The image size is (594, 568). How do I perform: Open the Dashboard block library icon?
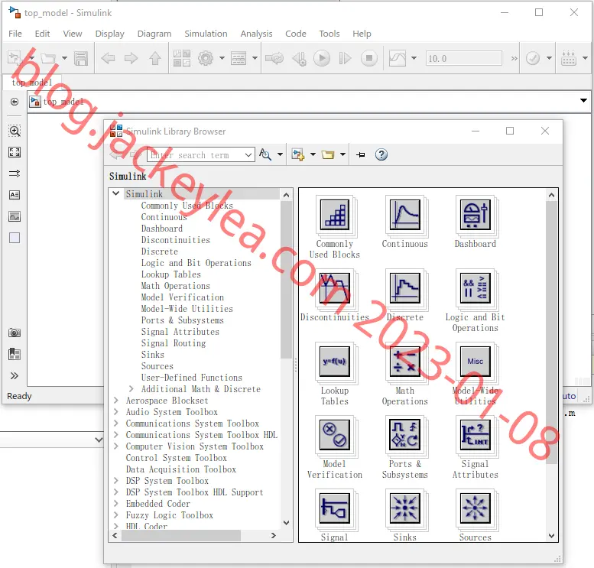point(476,215)
